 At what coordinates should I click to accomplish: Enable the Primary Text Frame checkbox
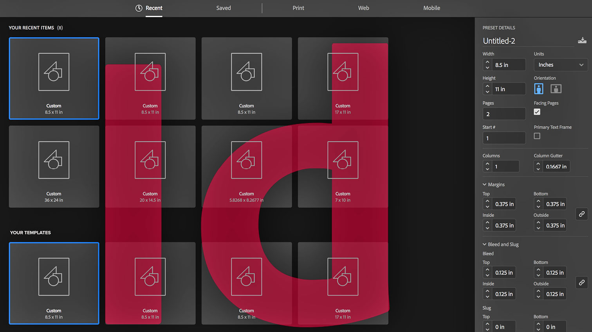(x=537, y=136)
